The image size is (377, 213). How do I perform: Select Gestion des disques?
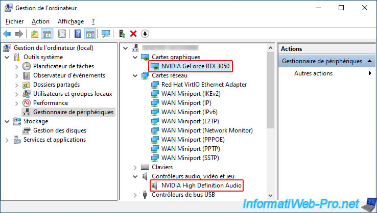(x=60, y=130)
